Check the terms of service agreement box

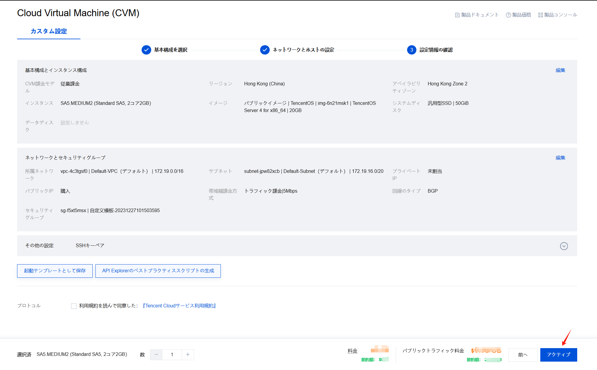74,306
